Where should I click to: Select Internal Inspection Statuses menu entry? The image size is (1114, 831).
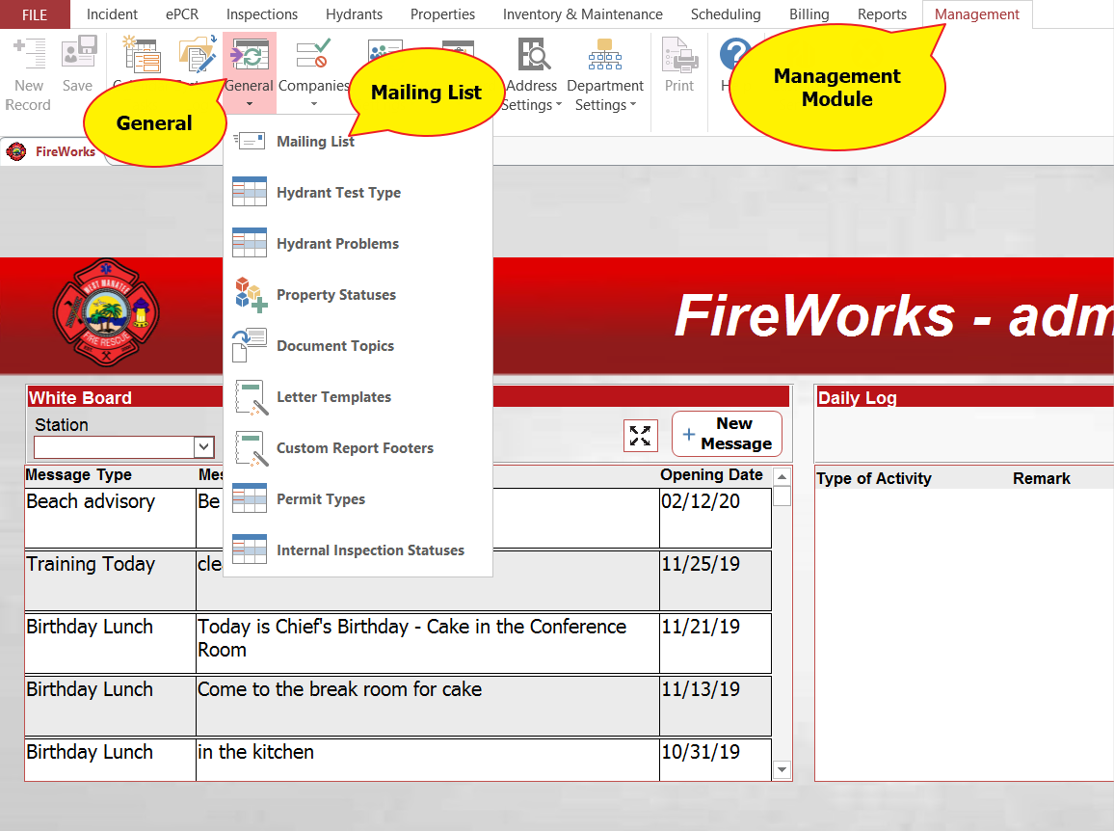[358, 550]
